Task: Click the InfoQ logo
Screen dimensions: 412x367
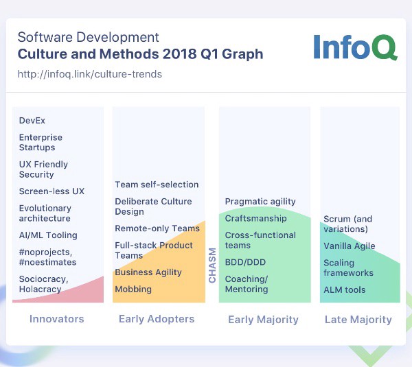Action: 356,47
